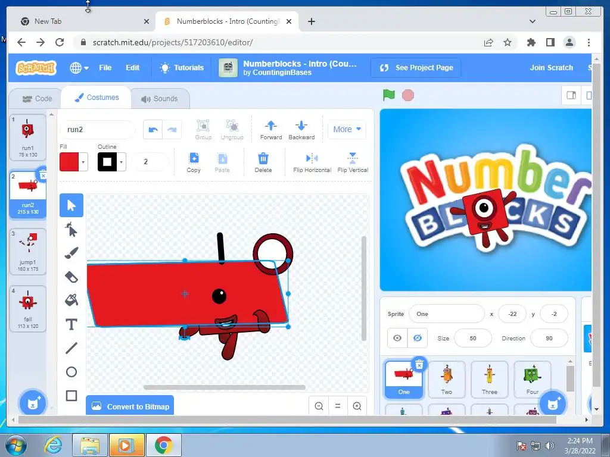Click the red Fill color swatch

[x=69, y=162]
